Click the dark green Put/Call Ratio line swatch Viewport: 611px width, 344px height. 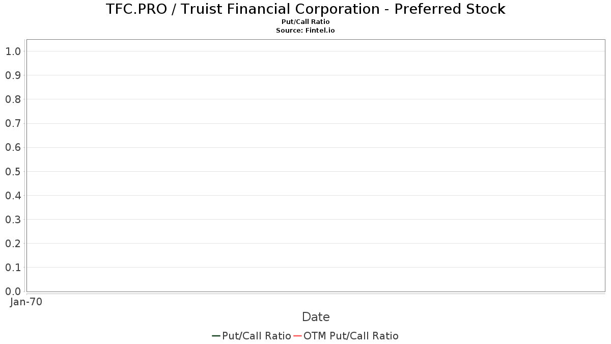216,336
